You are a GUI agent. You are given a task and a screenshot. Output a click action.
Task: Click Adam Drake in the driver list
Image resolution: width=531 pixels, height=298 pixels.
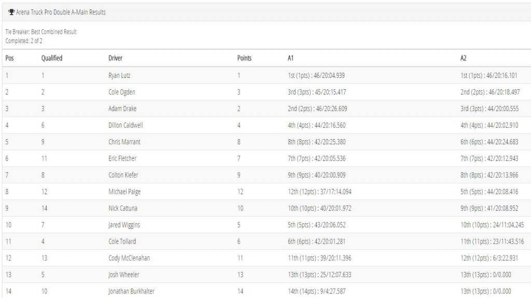pyautogui.click(x=122, y=109)
